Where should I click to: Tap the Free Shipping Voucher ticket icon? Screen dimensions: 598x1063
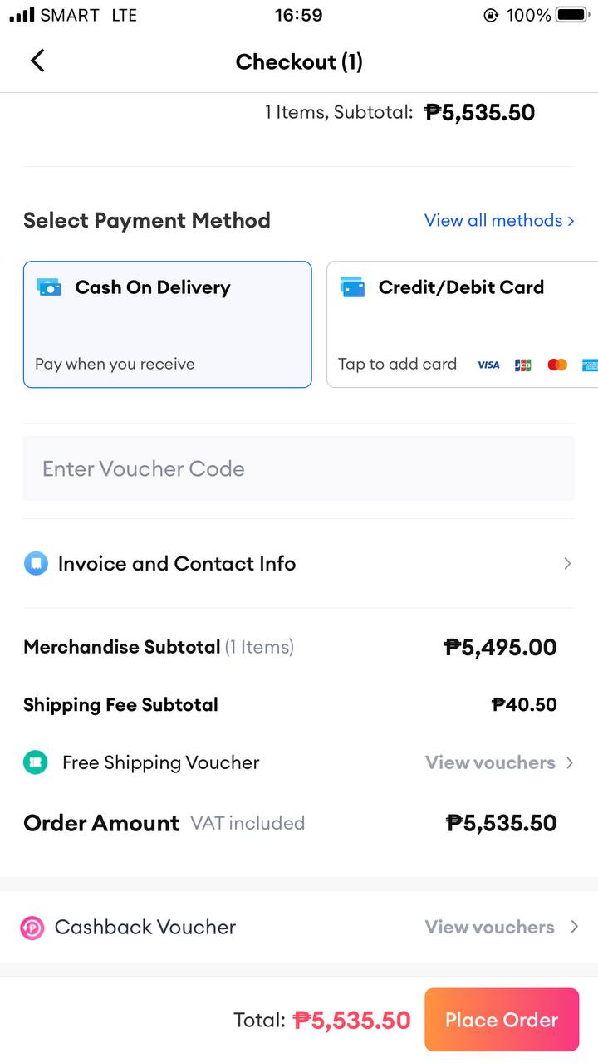tap(36, 762)
